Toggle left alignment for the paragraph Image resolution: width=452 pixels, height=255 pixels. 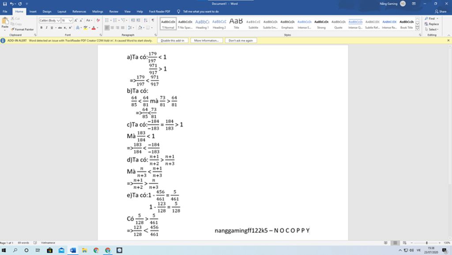coord(107,28)
